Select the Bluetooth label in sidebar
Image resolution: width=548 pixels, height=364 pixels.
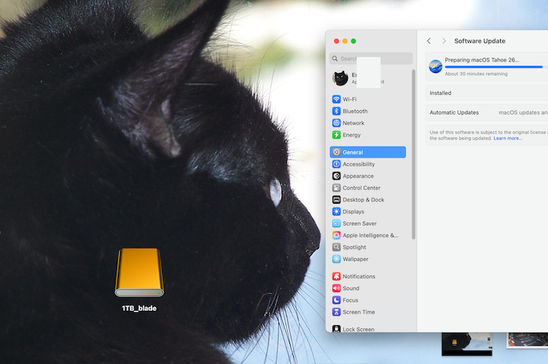(x=355, y=111)
